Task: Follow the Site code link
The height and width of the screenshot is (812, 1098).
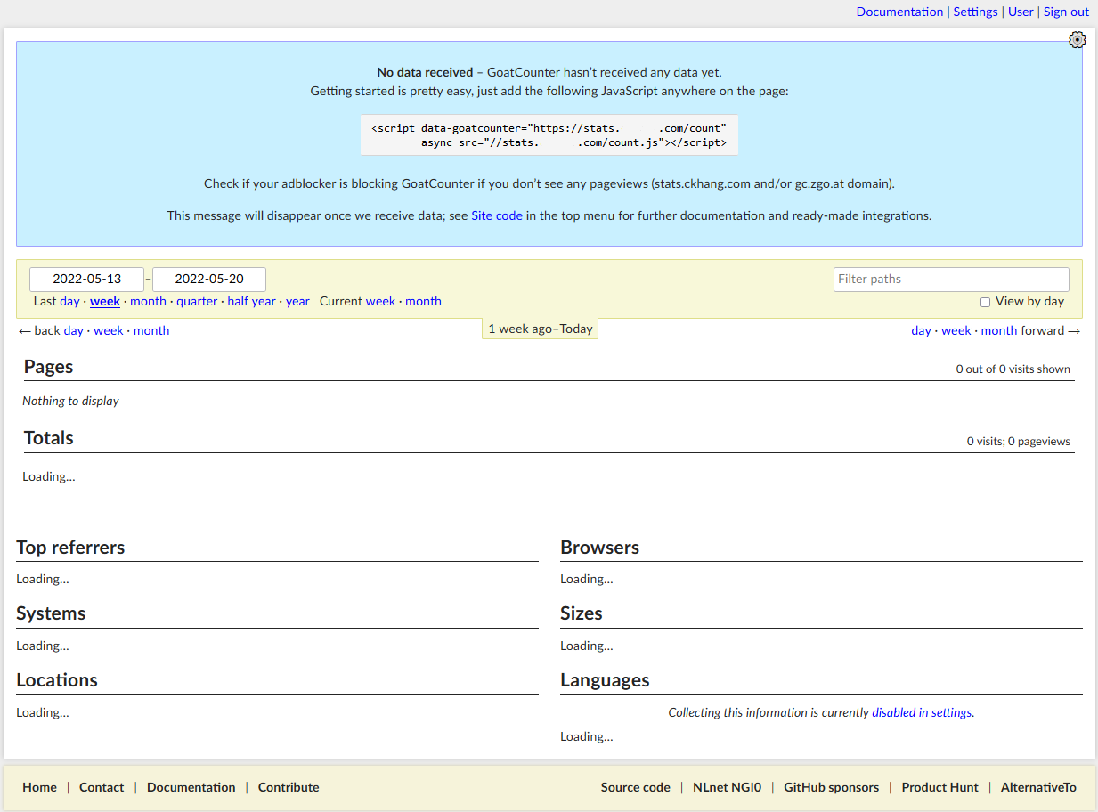Action: [x=497, y=215]
